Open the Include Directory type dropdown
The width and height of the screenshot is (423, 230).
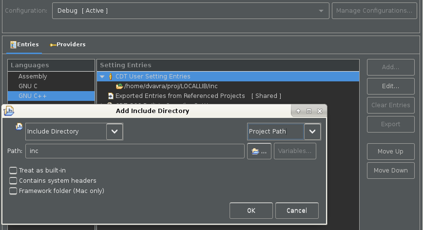pos(115,131)
